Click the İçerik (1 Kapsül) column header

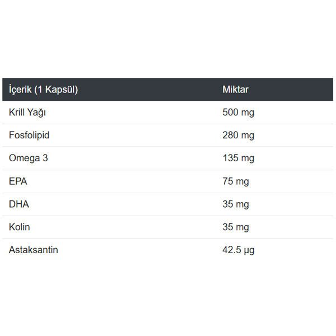tap(43, 90)
